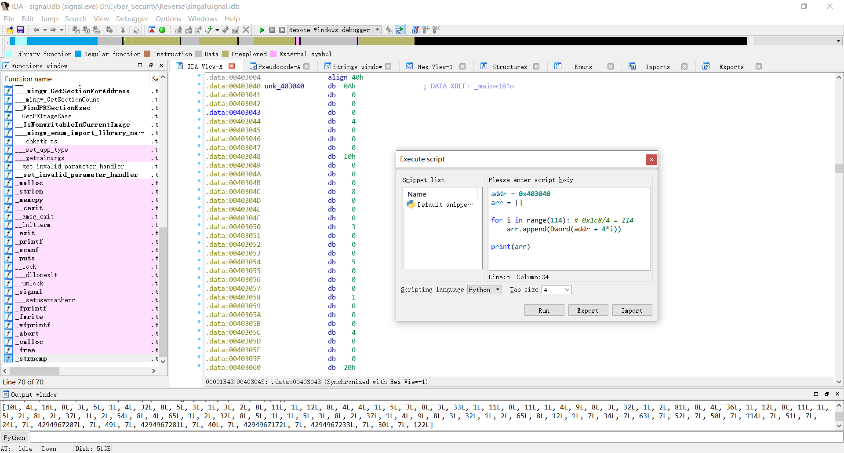Close the Pseudocode-A tab
The image size is (844, 453).
click(x=307, y=66)
